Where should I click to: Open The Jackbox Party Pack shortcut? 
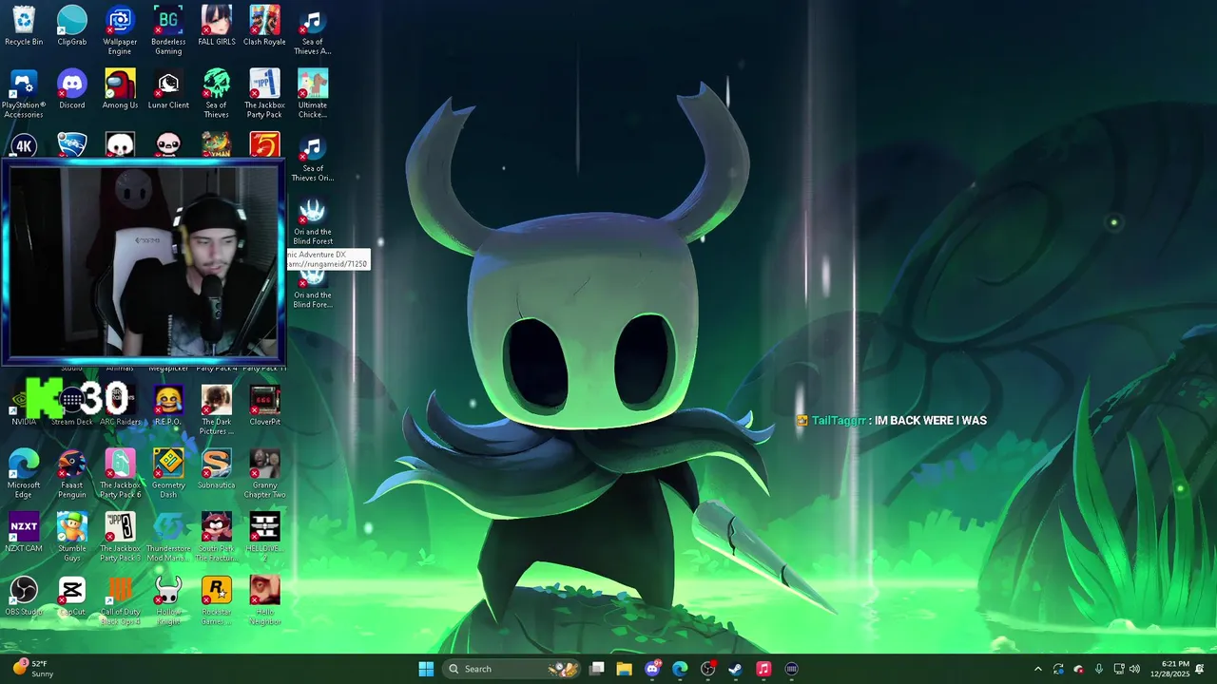264,93
